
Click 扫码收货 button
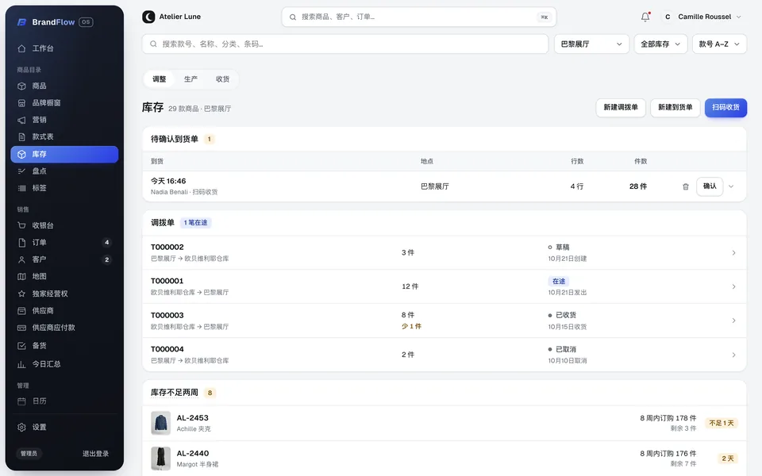coord(725,107)
